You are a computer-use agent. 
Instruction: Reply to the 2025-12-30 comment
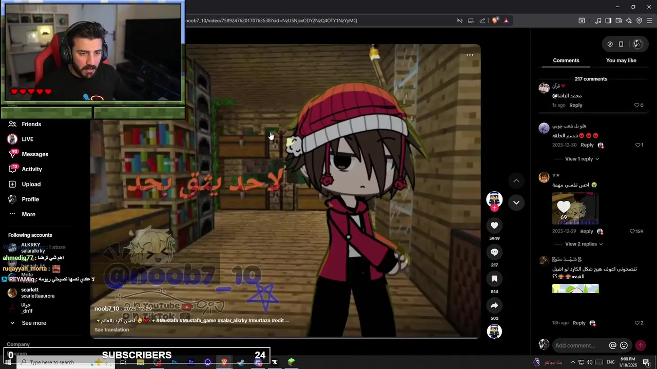pos(587,145)
